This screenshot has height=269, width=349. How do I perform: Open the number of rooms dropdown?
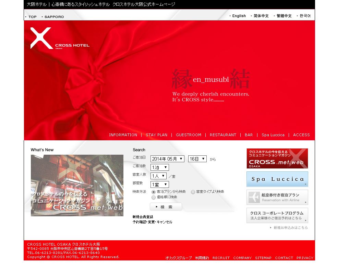point(160,184)
